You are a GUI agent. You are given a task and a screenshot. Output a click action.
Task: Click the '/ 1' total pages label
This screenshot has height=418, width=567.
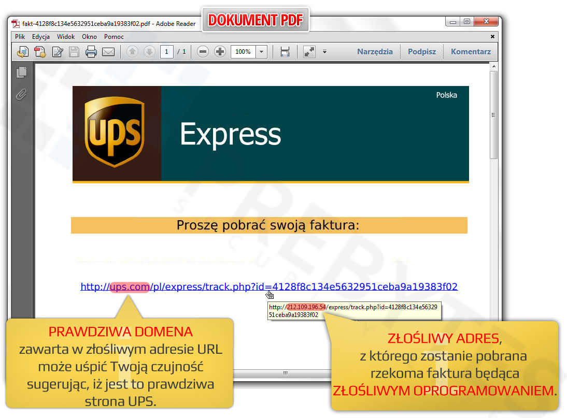(181, 52)
